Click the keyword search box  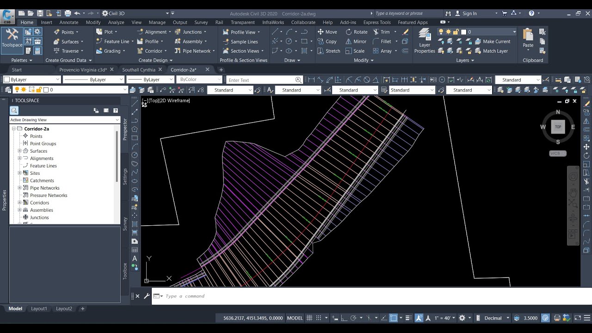coord(407,13)
